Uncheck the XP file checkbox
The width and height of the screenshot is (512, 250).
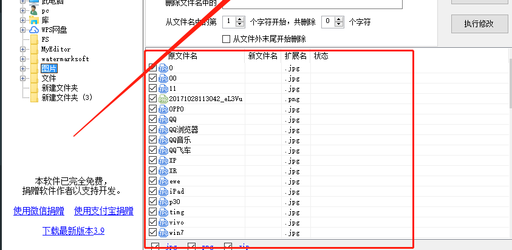point(152,160)
